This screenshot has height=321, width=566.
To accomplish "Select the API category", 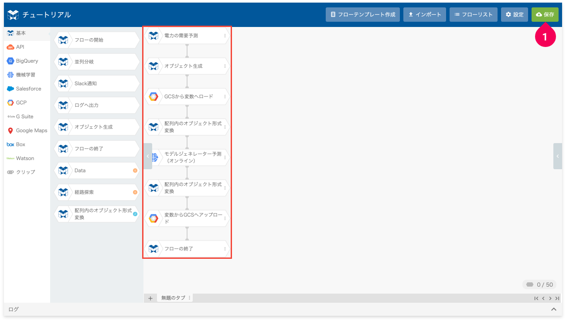I will [27, 47].
